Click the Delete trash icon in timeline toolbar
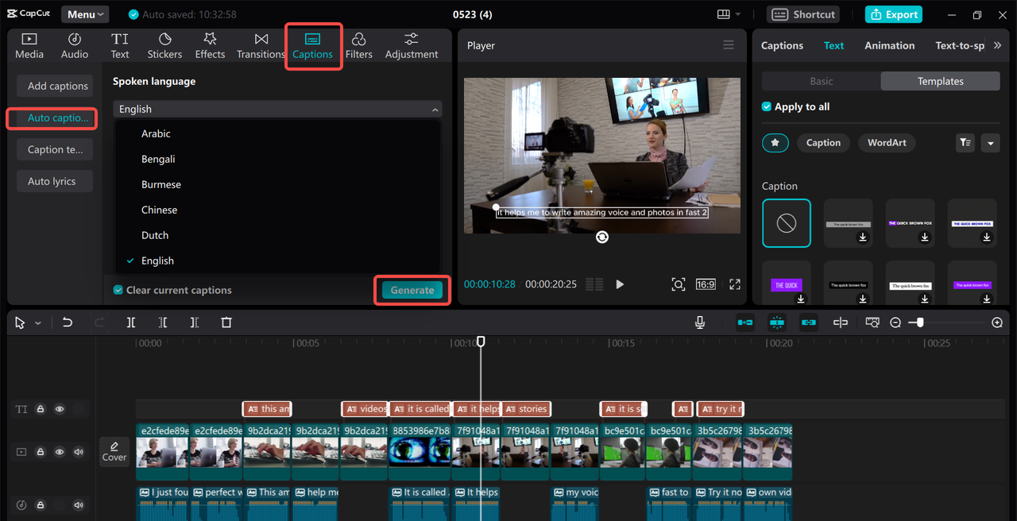The height and width of the screenshot is (521, 1017). coord(226,322)
